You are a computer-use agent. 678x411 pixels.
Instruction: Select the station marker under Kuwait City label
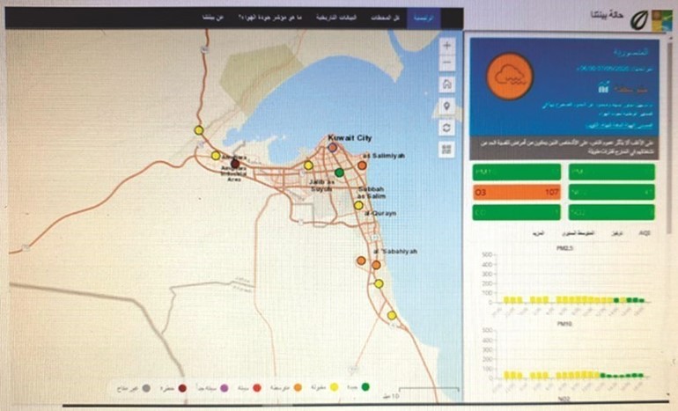(332, 148)
